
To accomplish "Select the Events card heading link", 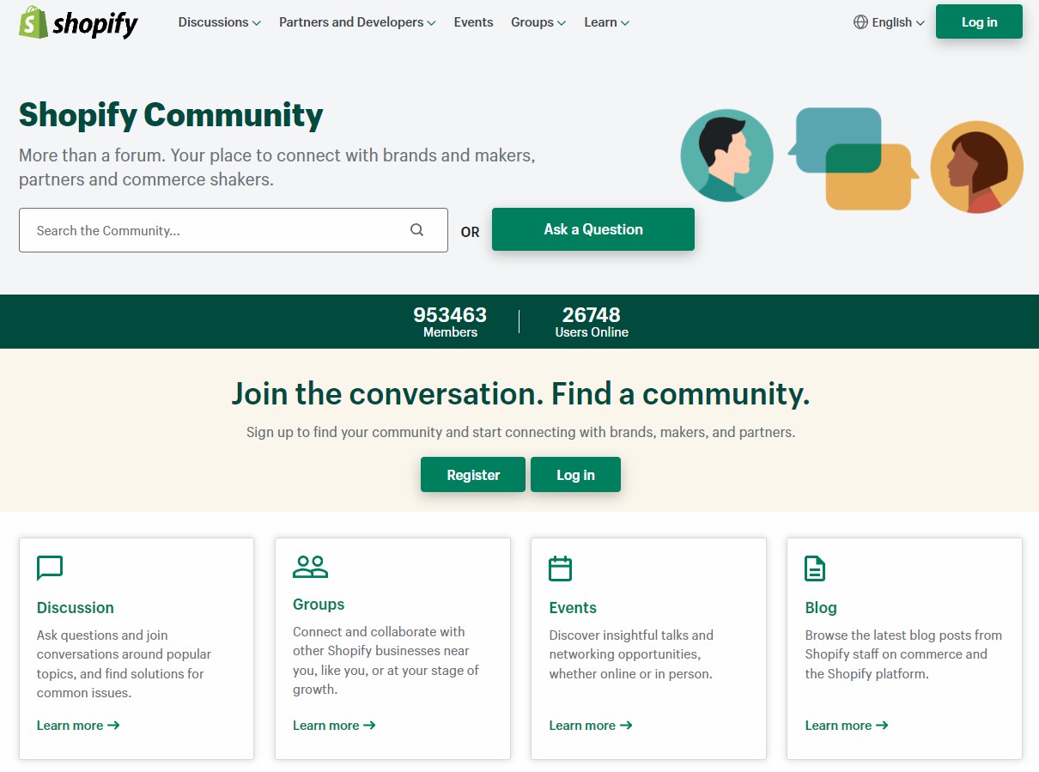I will click(573, 608).
